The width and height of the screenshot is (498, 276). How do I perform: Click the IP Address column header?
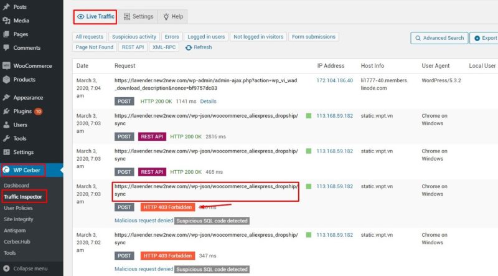[331, 66]
